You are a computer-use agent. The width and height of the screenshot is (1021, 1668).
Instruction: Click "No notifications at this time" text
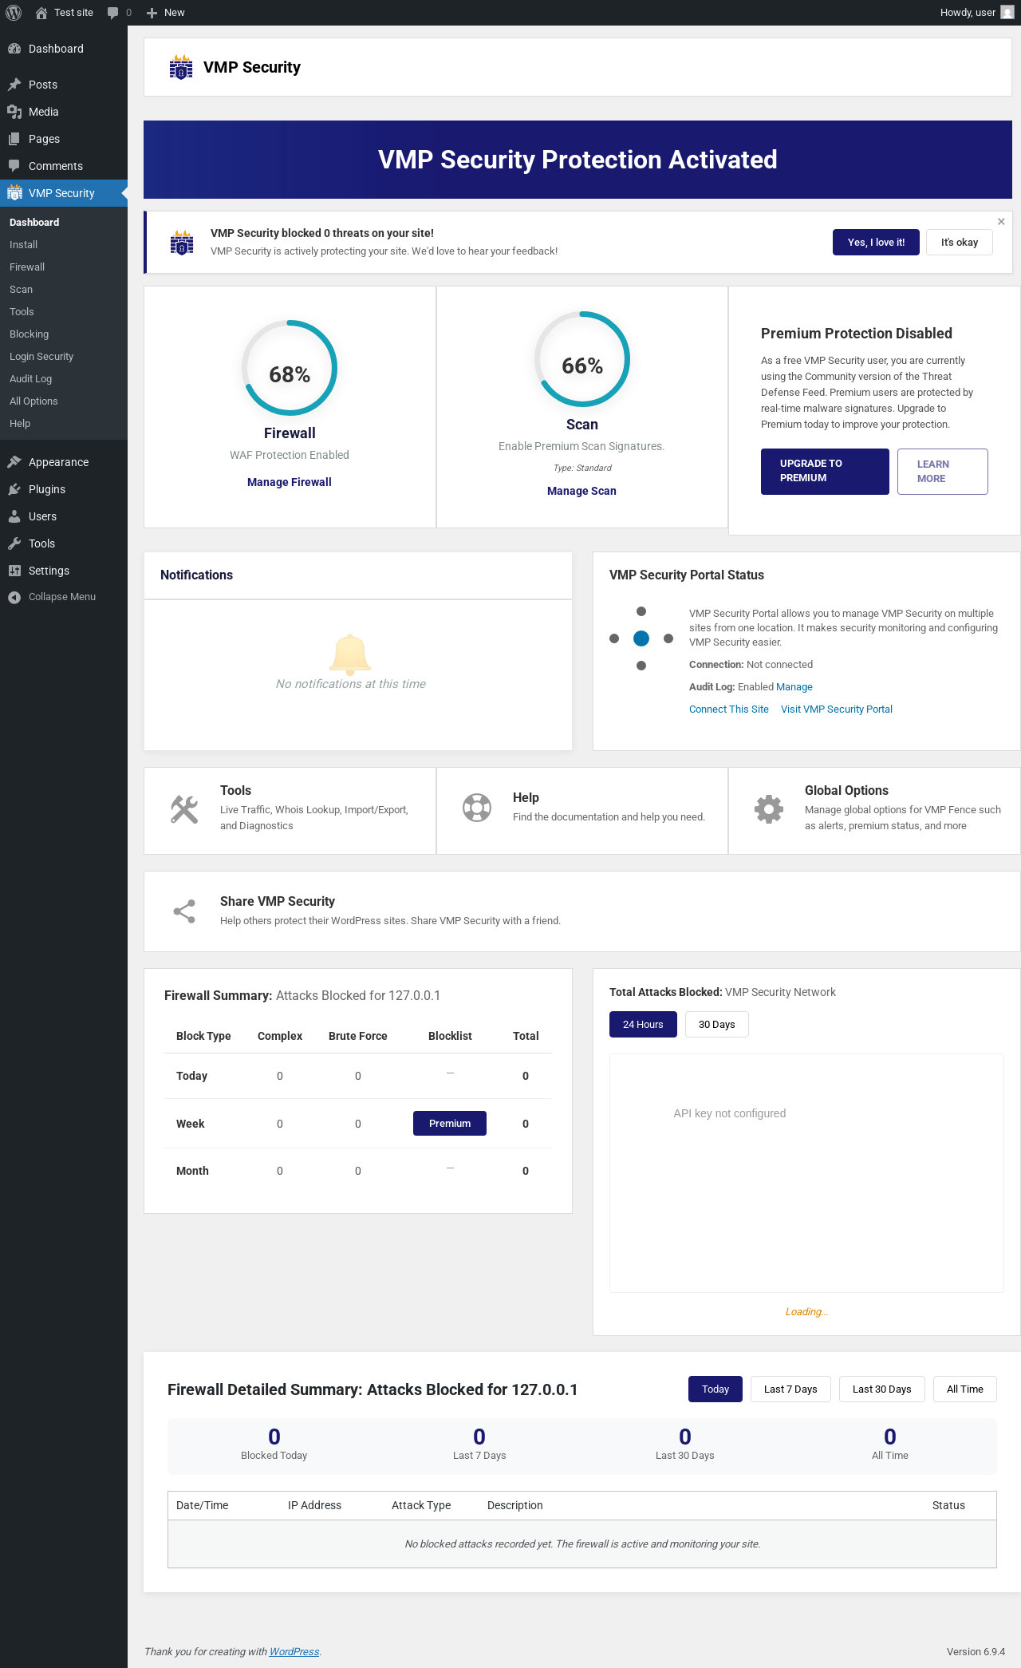tap(351, 684)
